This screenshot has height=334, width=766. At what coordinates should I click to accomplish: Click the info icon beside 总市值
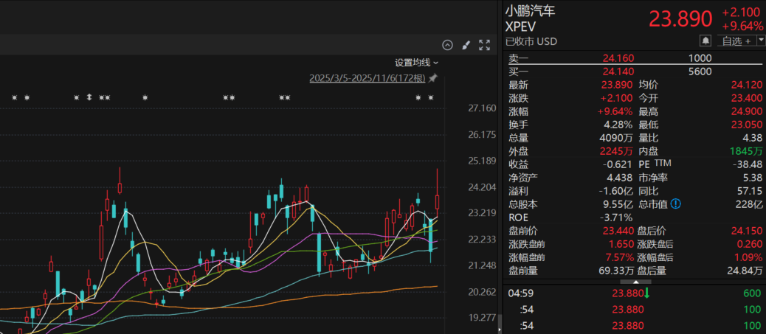pos(675,204)
